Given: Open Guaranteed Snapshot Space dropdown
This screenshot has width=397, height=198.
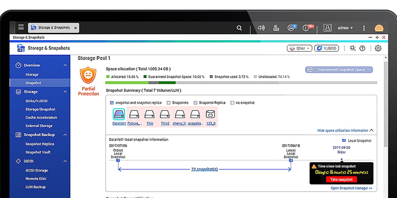Looking at the screenshot, I should 339,70.
